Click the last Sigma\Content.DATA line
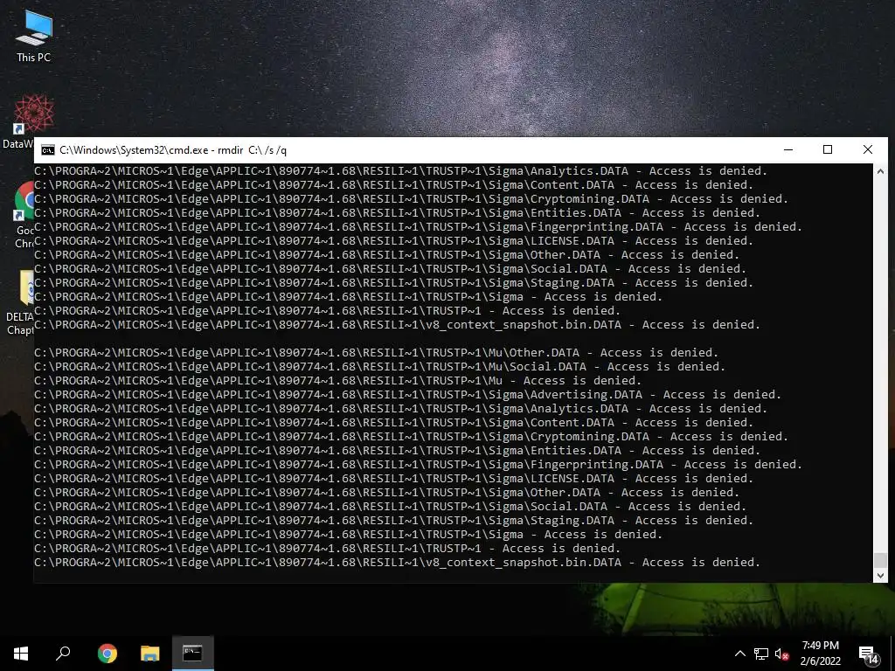Viewport: 895px width, 671px height. [x=394, y=423]
